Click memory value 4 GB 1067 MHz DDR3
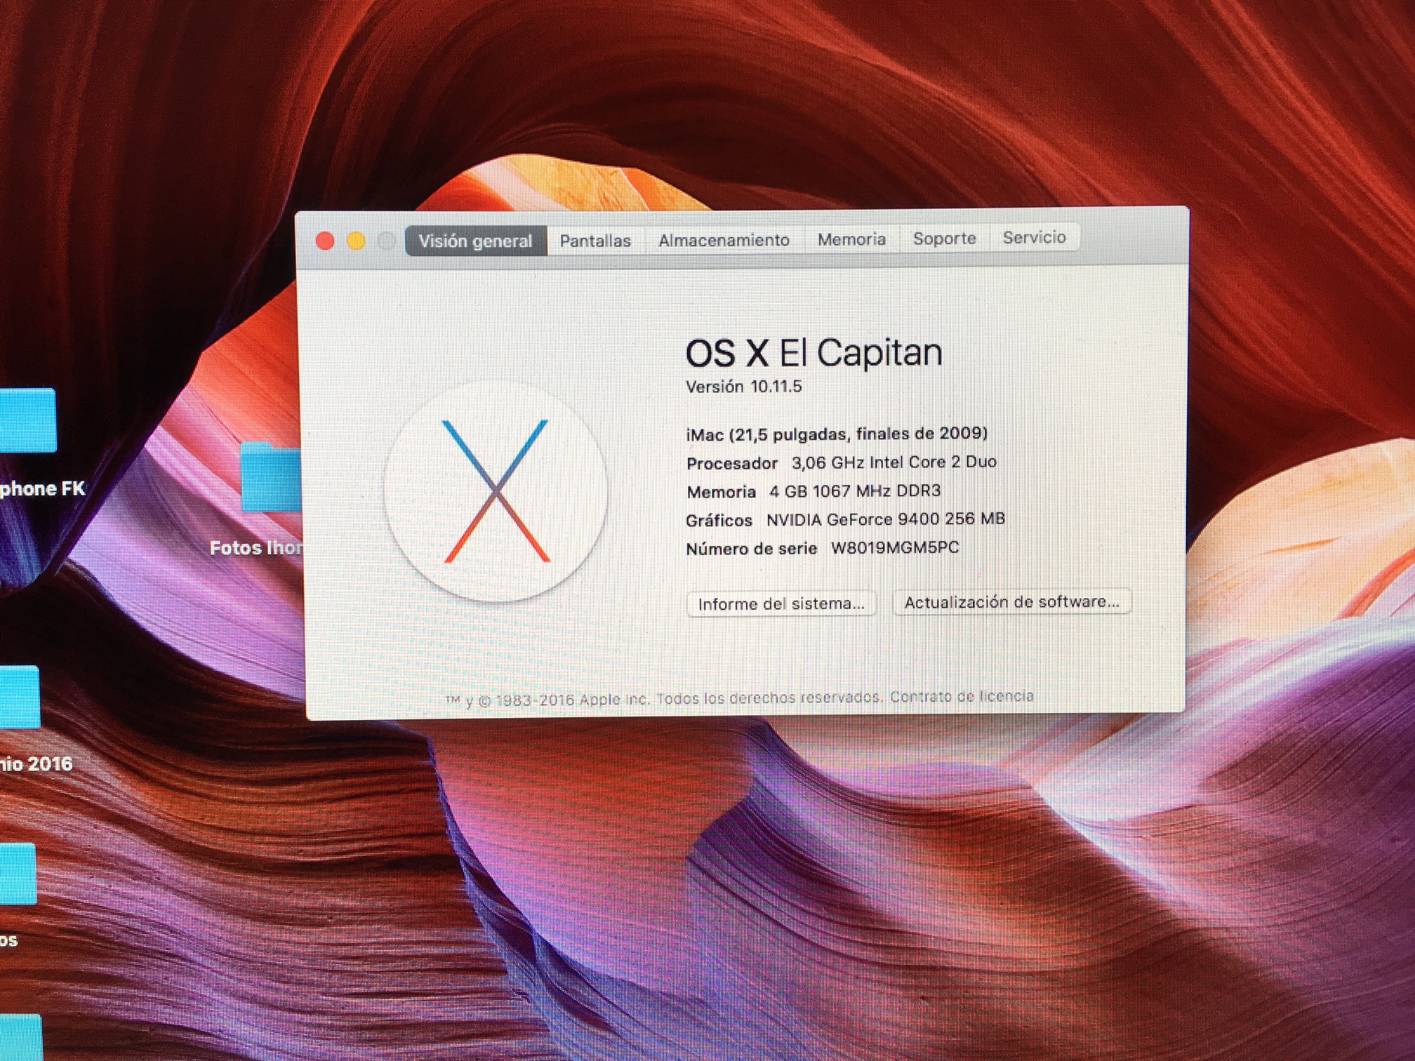This screenshot has height=1061, width=1415. pos(855,491)
